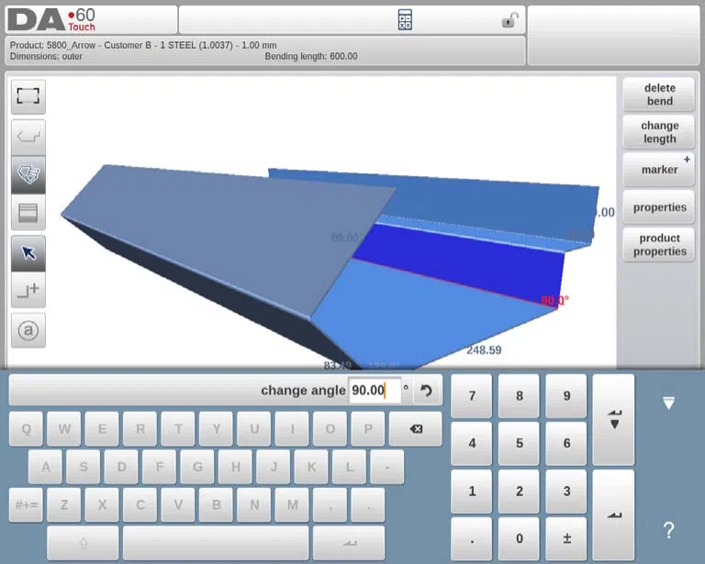Click the change angle input field
Screen dimensions: 705x564
375,391
